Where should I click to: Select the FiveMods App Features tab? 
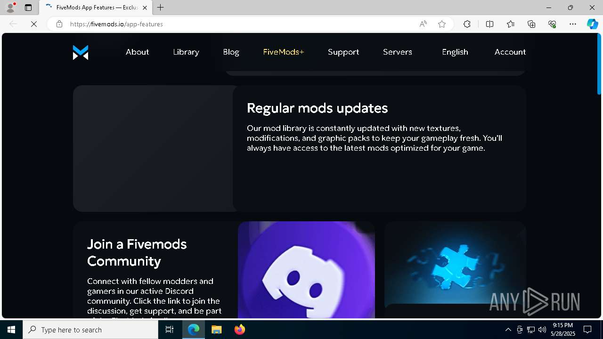tap(96, 8)
